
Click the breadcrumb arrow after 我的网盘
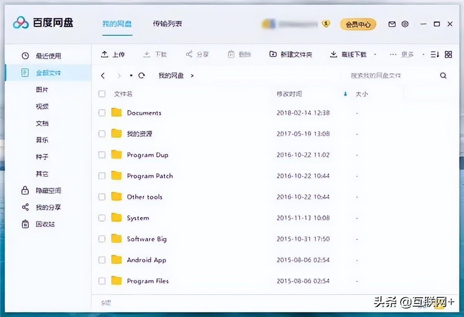[192, 76]
